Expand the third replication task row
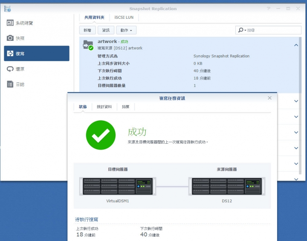 (296, 117)
